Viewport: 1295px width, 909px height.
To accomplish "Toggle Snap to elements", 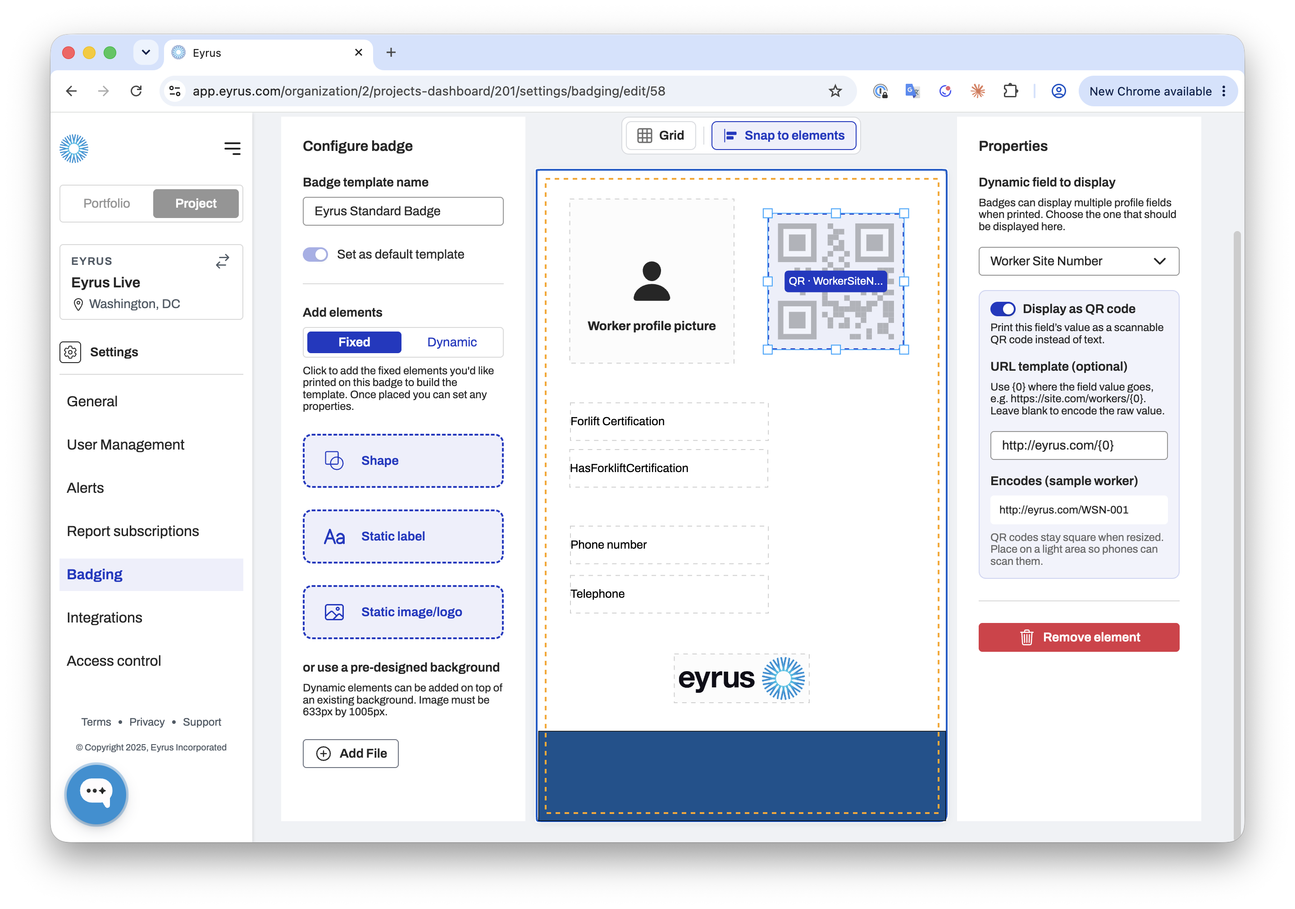I will pyautogui.click(x=784, y=135).
